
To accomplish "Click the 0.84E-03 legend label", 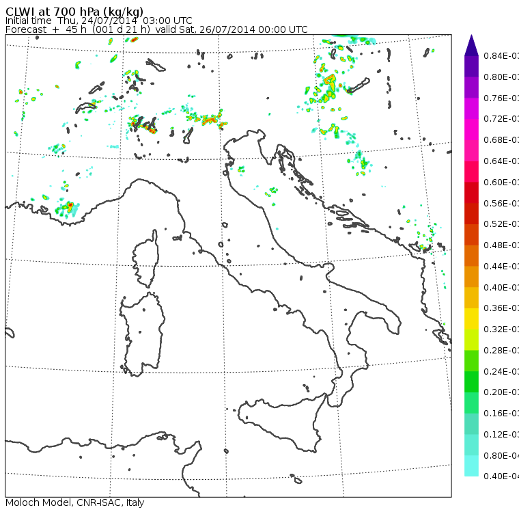I will tap(501, 55).
